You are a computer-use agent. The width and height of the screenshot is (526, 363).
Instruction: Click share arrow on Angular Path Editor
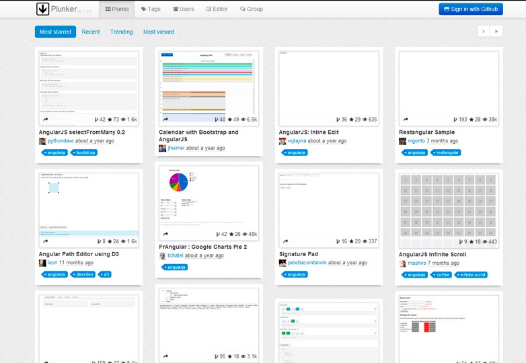tap(46, 241)
